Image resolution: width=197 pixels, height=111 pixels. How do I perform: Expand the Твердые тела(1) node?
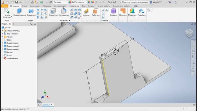click(2, 31)
